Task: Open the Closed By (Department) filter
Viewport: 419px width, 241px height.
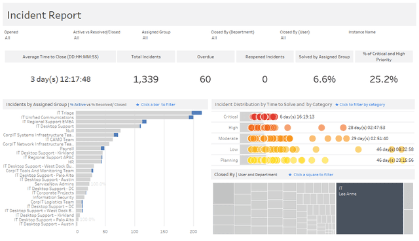Action: pos(242,38)
